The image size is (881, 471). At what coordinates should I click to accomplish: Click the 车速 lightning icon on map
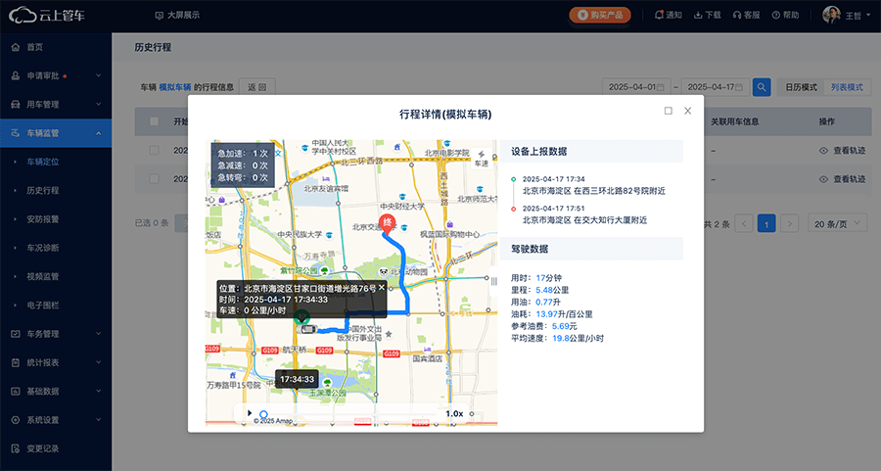482,158
